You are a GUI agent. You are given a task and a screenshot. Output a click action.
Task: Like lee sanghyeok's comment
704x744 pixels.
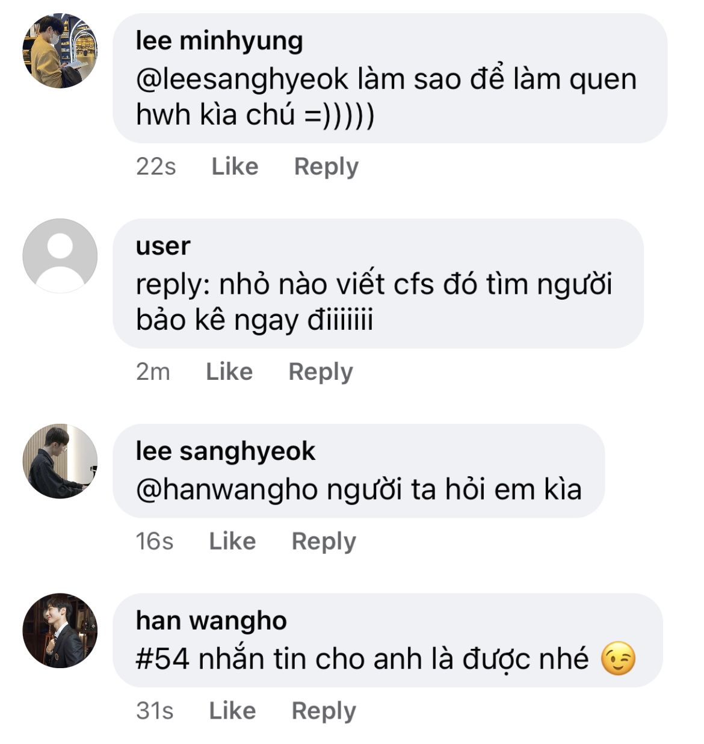[232, 541]
